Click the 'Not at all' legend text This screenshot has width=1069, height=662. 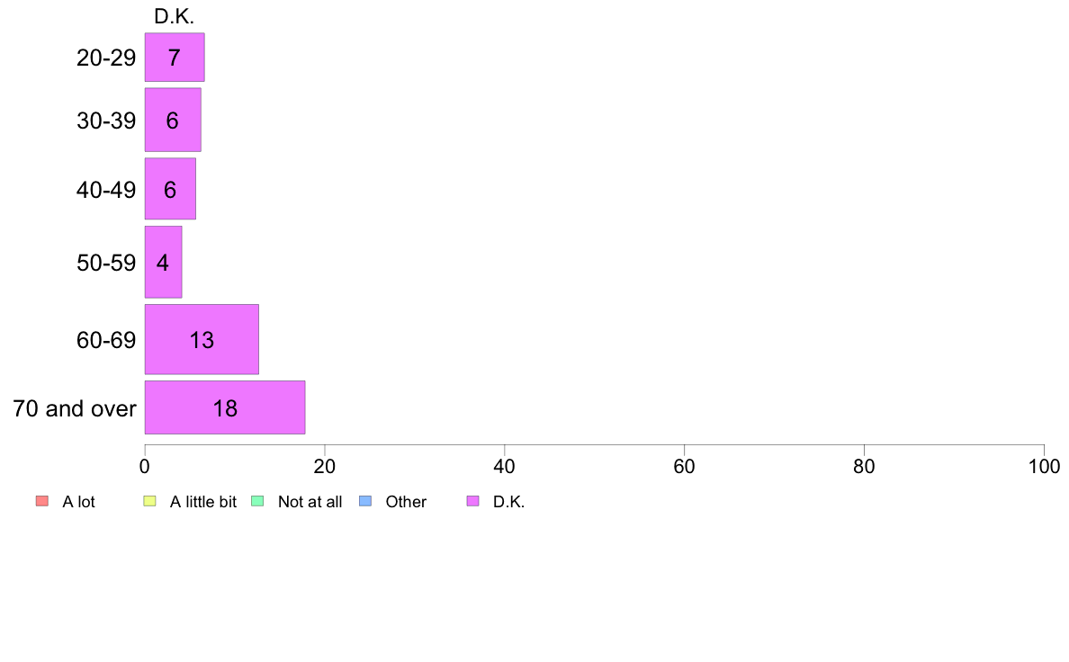(x=310, y=502)
